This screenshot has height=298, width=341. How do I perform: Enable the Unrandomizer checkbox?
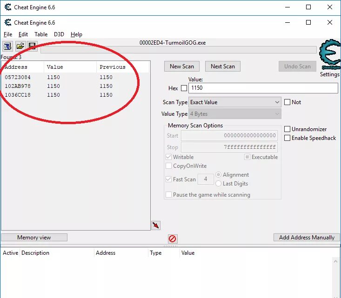coord(288,129)
